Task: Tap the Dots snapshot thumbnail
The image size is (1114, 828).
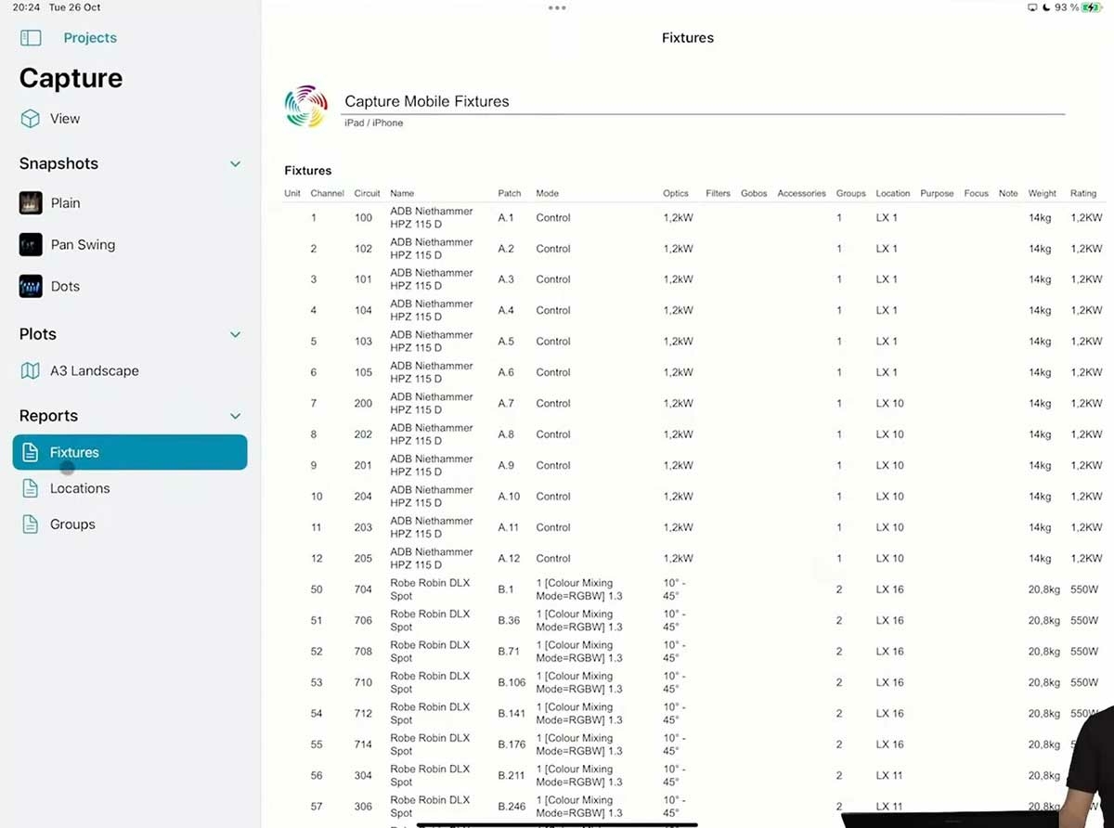Action: coord(31,287)
